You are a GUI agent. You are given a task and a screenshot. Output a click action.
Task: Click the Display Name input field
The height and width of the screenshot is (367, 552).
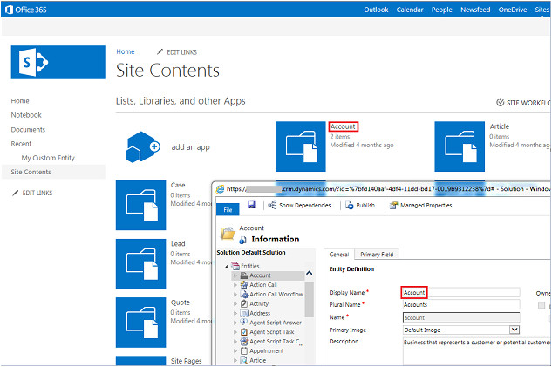click(460, 293)
